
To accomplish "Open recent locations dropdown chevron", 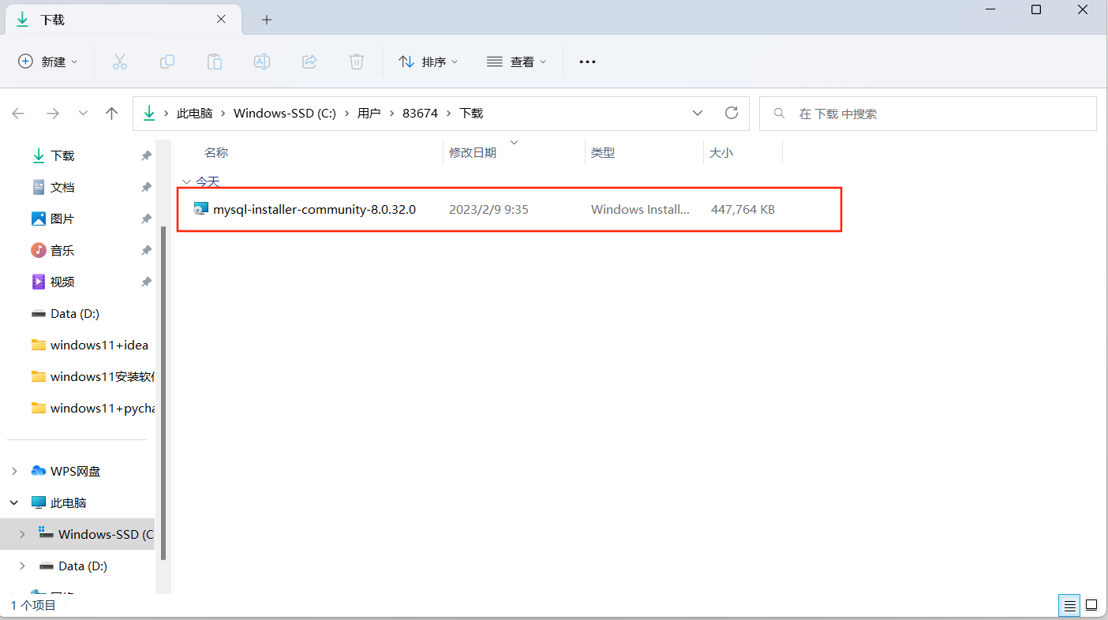I will (83, 114).
